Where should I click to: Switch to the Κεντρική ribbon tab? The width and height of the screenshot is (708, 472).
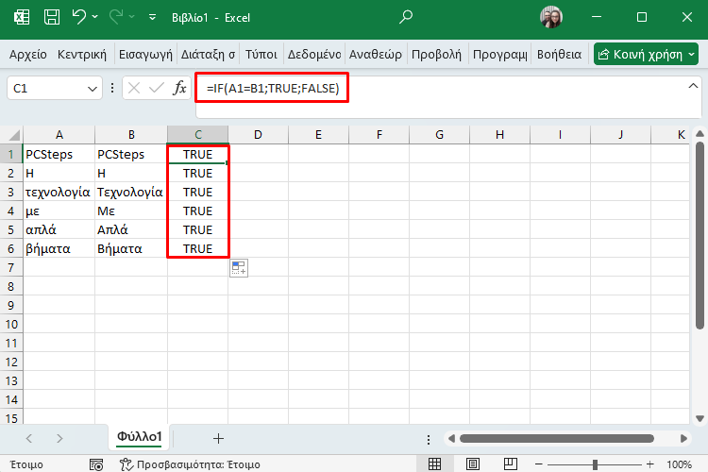[x=82, y=54]
